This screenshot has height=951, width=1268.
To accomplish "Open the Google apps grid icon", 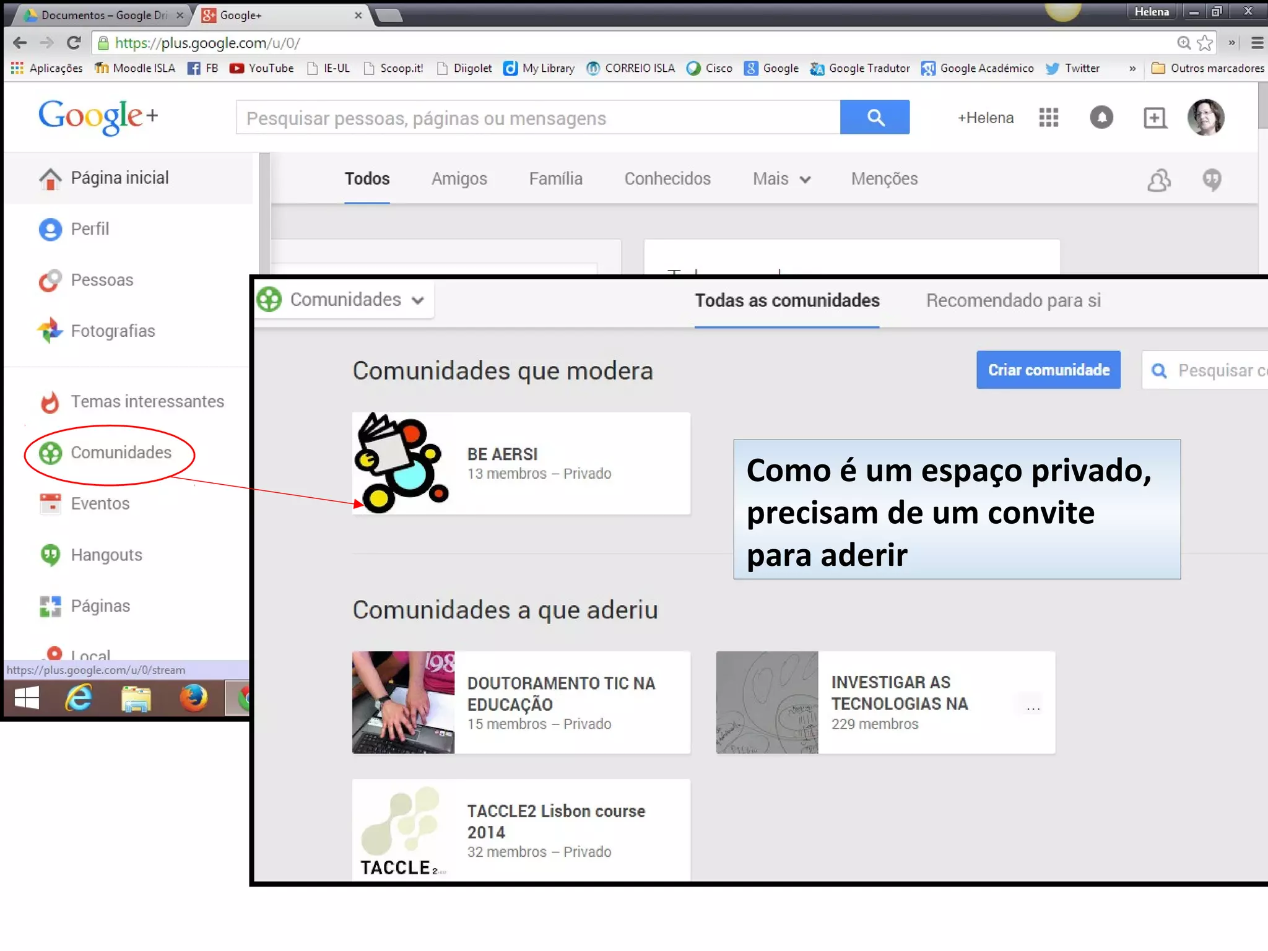I will point(1048,118).
